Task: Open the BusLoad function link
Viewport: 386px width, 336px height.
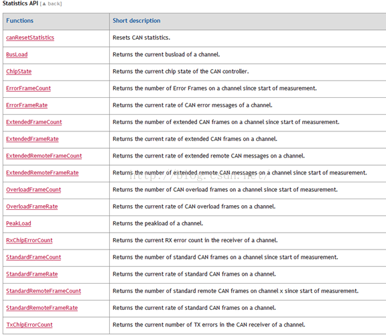Action: 17,54
